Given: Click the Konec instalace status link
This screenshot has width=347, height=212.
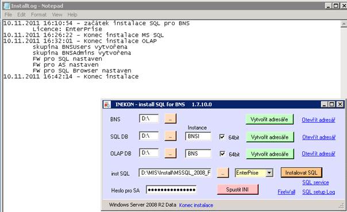Looking at the screenshot, I should pyautogui.click(x=196, y=205).
